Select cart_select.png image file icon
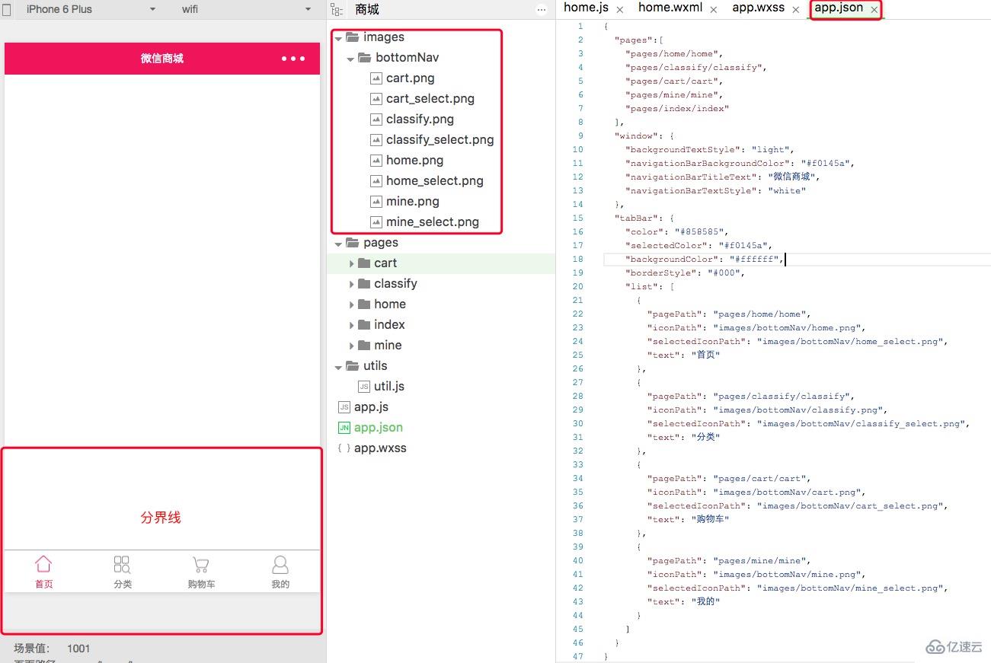 click(376, 99)
